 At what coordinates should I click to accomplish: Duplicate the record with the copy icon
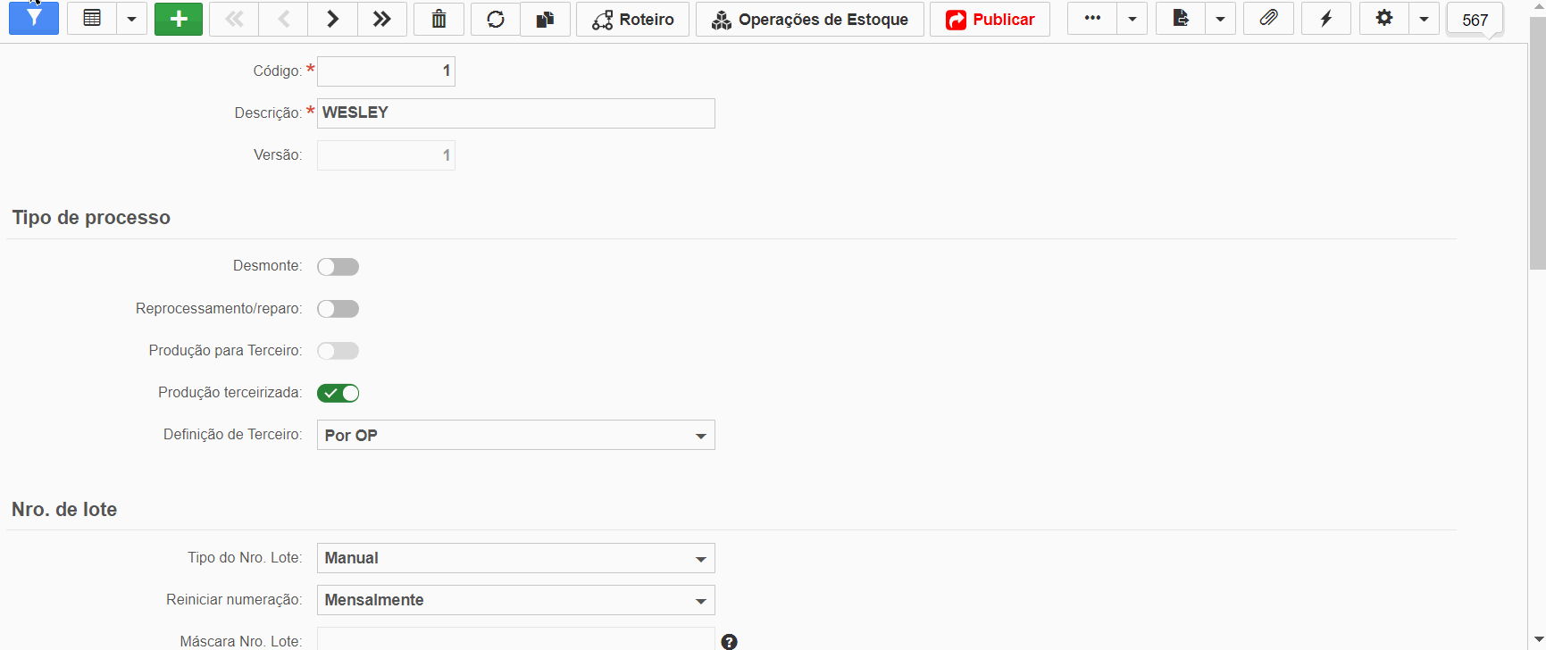[x=545, y=19]
